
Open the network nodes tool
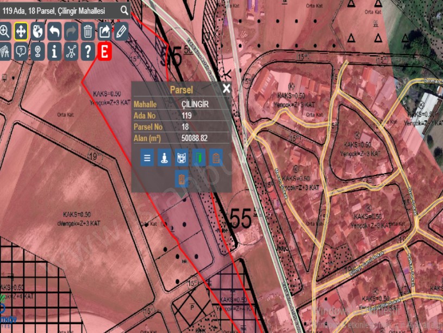point(71,52)
